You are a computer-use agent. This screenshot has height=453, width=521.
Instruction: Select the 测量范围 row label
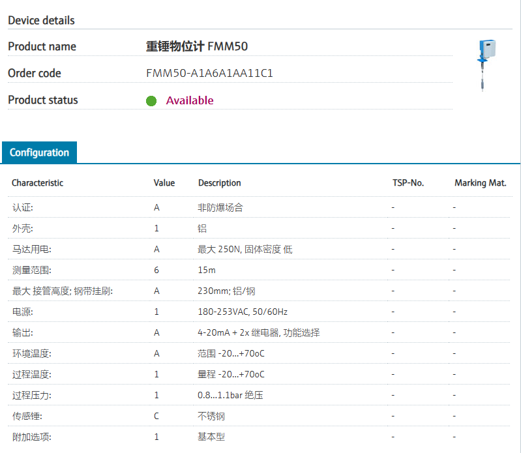[31, 270]
